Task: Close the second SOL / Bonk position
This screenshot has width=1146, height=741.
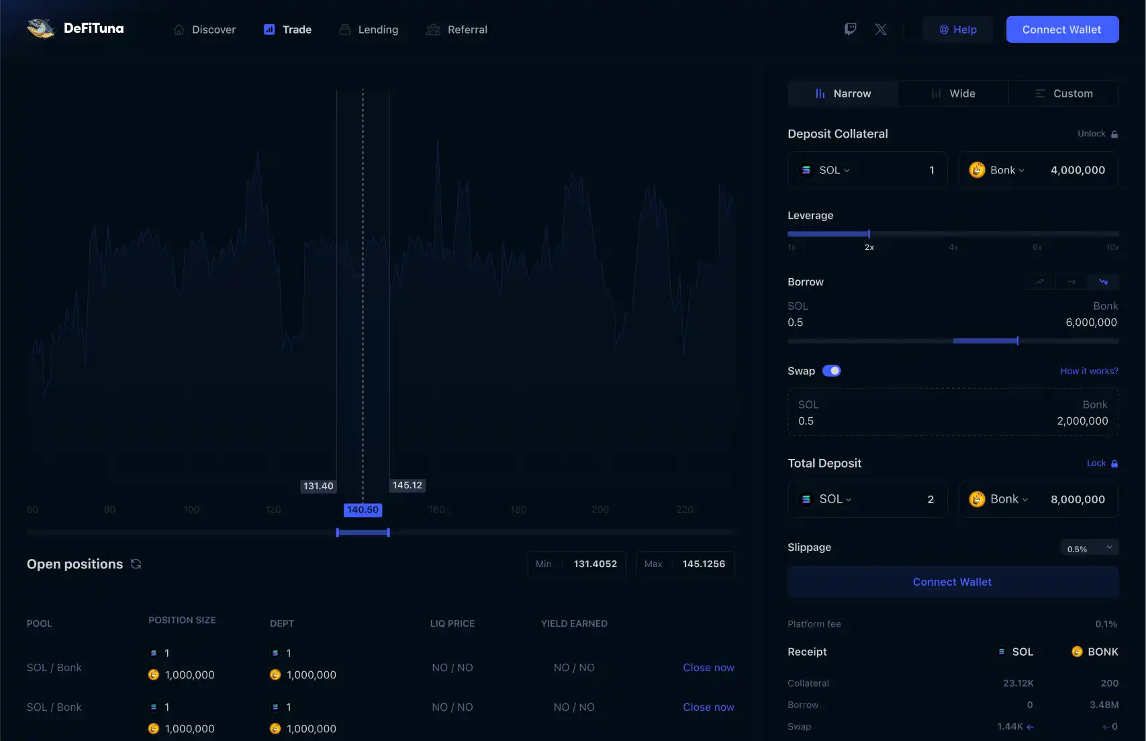Action: point(708,707)
